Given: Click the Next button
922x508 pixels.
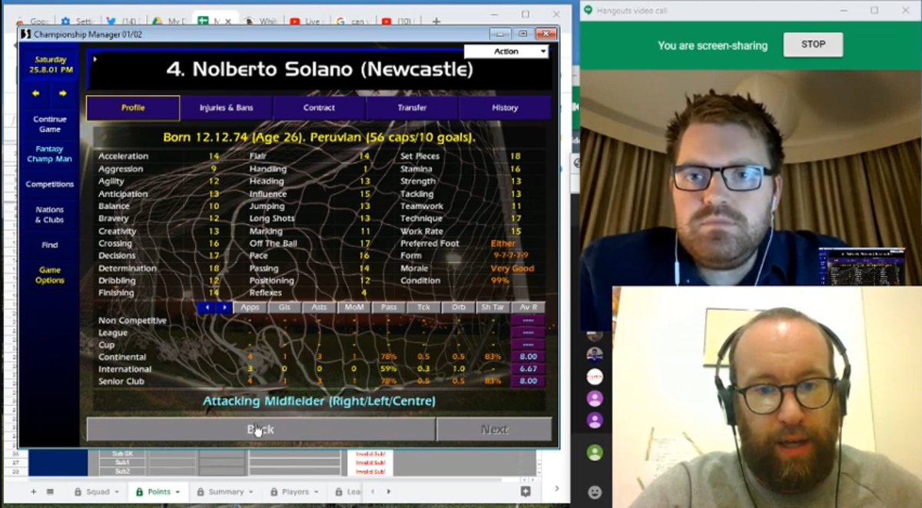Looking at the screenshot, I should 494,430.
